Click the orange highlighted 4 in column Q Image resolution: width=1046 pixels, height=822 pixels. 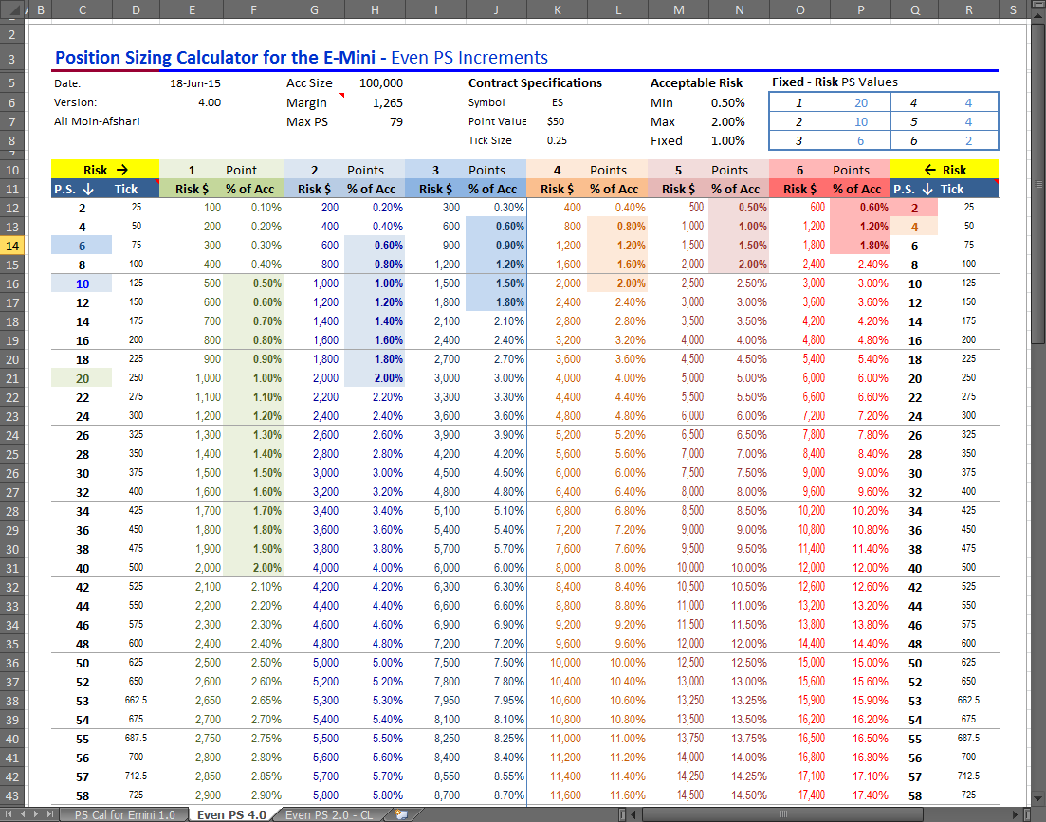[914, 227]
